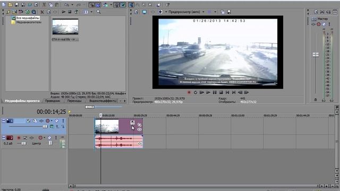Screen dimensions: 340x191
Task: Click Play From Start under preview
Action: tap(202, 92)
